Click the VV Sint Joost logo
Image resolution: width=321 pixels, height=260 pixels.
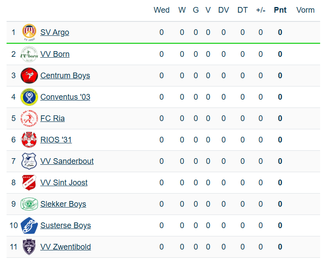pyautogui.click(x=29, y=183)
